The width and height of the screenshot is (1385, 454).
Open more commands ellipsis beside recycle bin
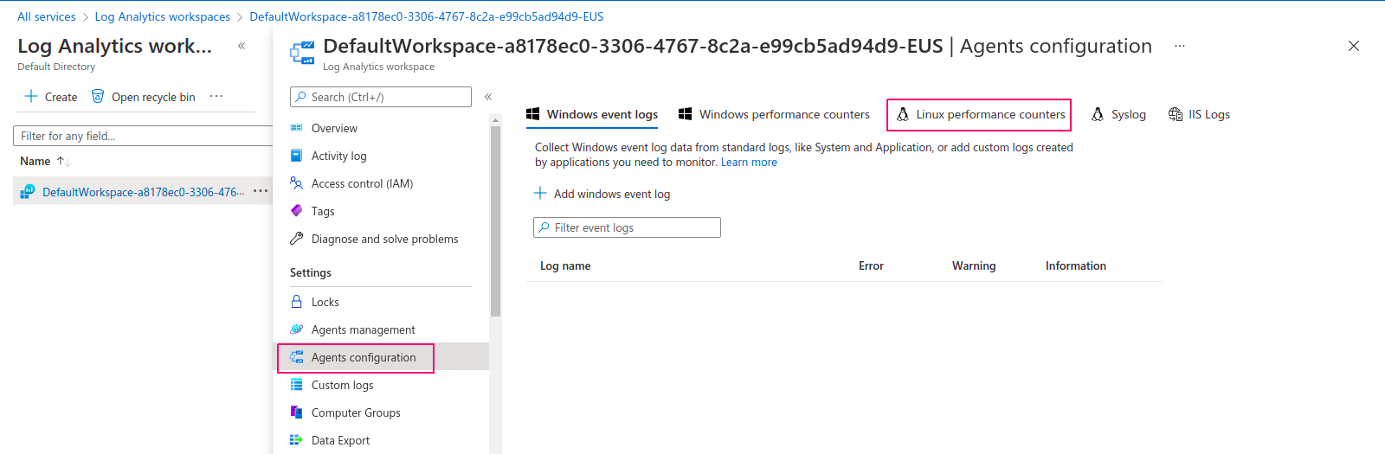pos(216,96)
